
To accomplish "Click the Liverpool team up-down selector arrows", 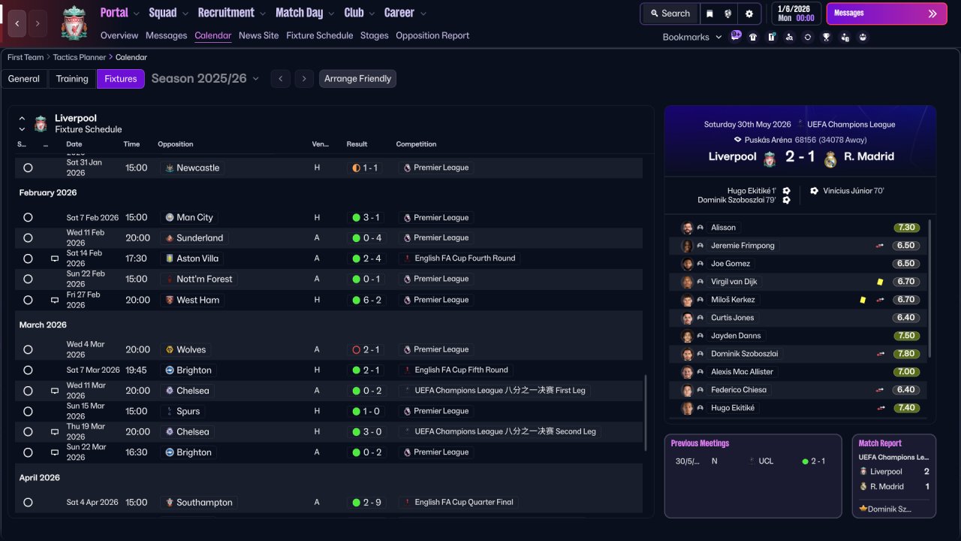I will coord(22,124).
